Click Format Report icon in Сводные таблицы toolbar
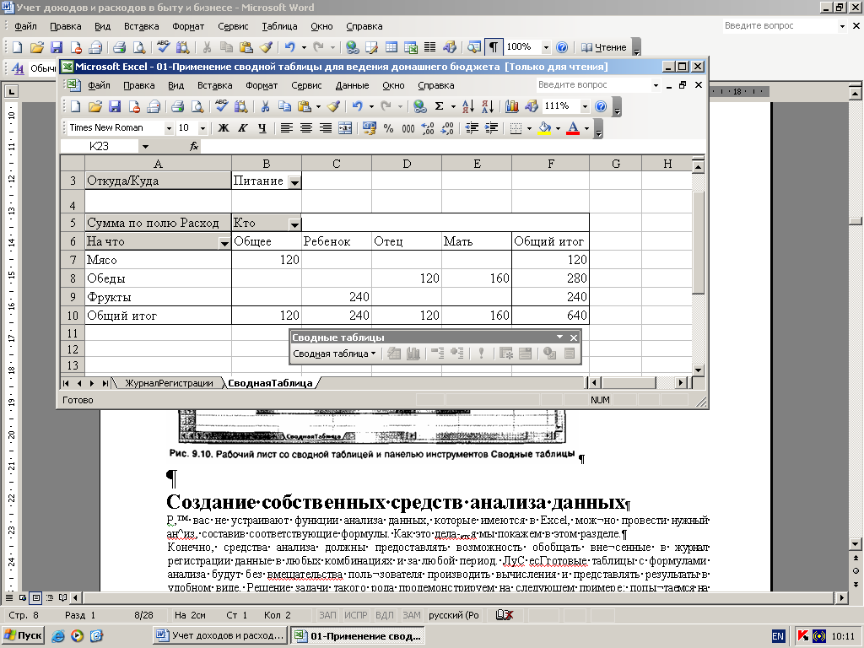 (393, 354)
